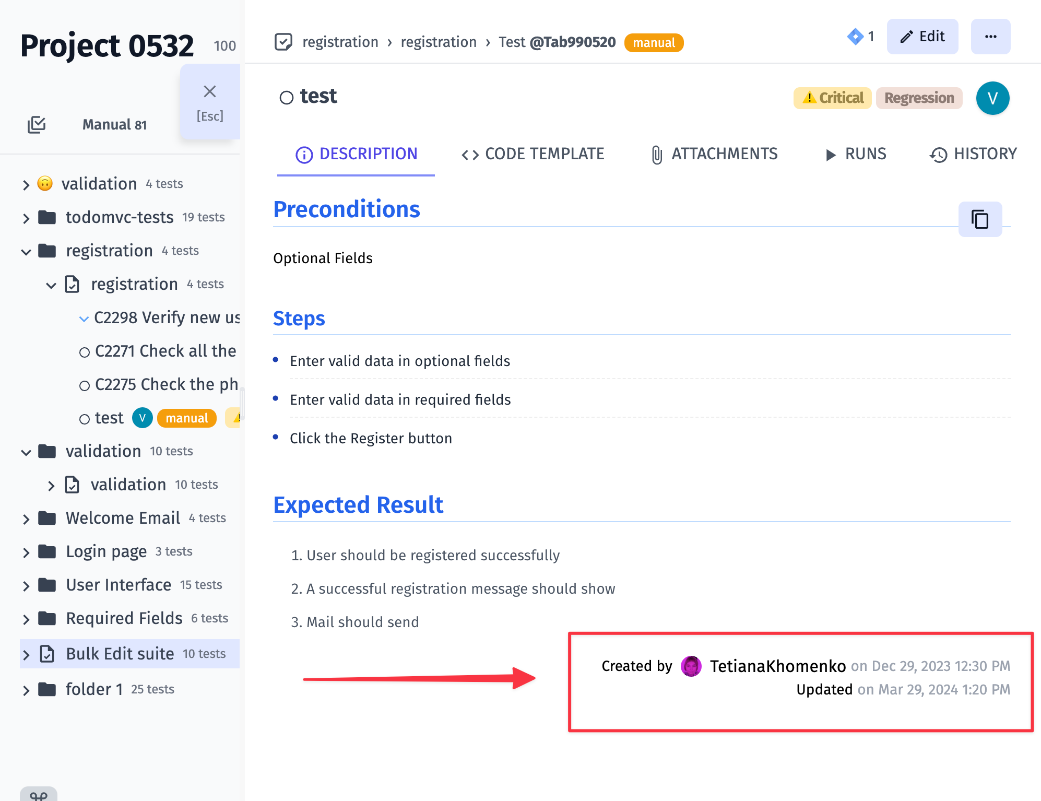Click the V assignee avatar in header
Image resolution: width=1041 pixels, height=801 pixels.
click(x=992, y=98)
